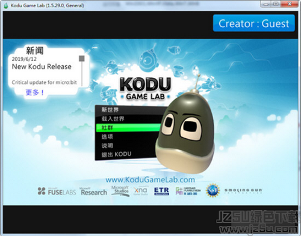Click the New Kodu Release headline
The width and height of the screenshot is (301, 236).
[42, 66]
